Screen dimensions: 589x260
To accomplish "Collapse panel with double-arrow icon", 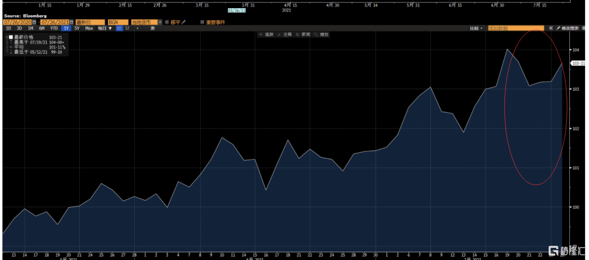I will (551, 28).
